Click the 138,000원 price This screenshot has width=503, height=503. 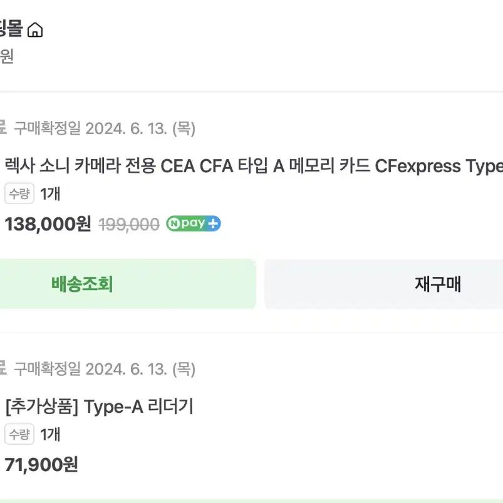[48, 224]
